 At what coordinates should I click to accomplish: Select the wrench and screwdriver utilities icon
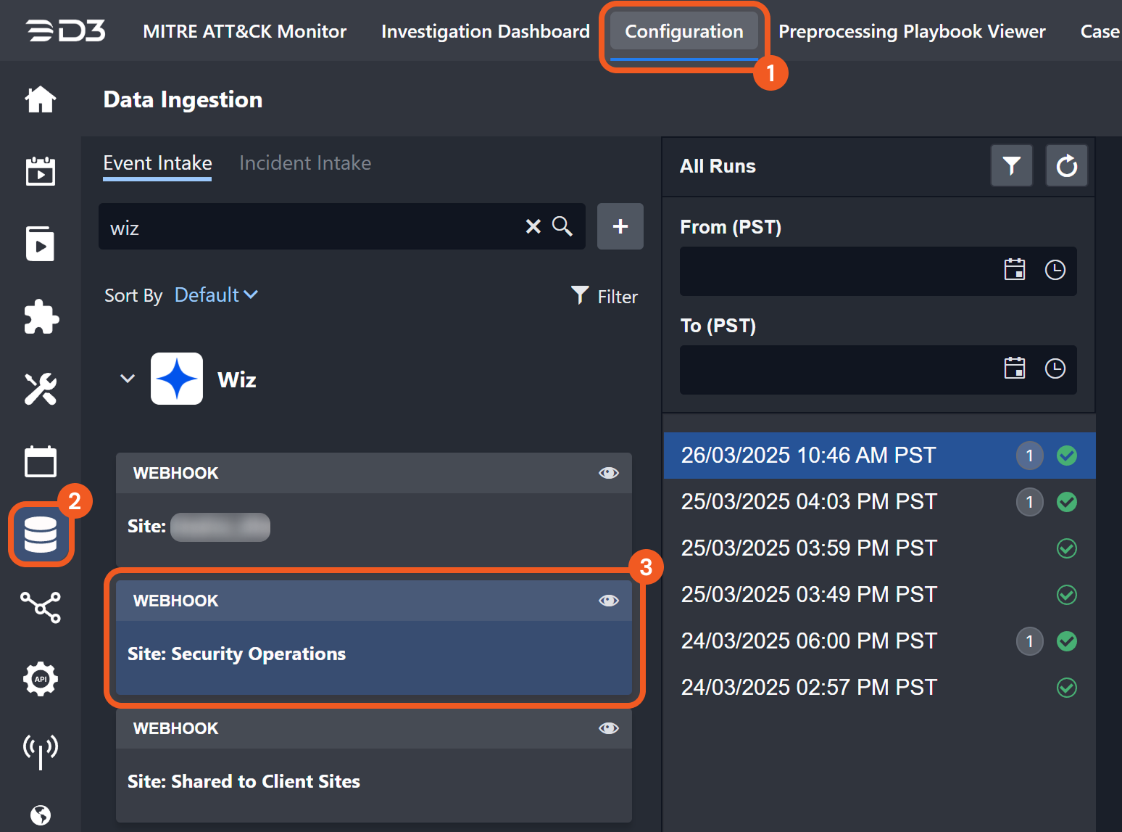pos(41,390)
